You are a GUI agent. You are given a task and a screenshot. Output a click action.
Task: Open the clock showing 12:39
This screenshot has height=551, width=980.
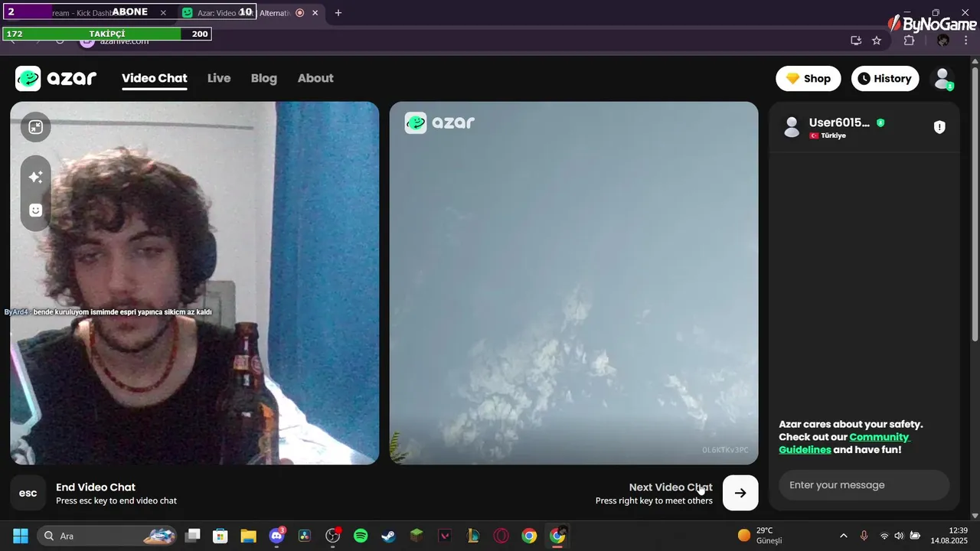pyautogui.click(x=949, y=536)
